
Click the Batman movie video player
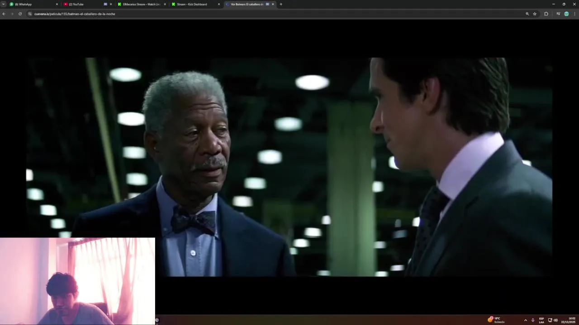coord(289,167)
